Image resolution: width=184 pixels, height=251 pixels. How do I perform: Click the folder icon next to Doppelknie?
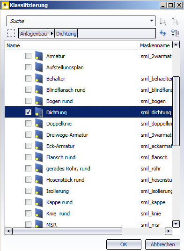pos(39,124)
